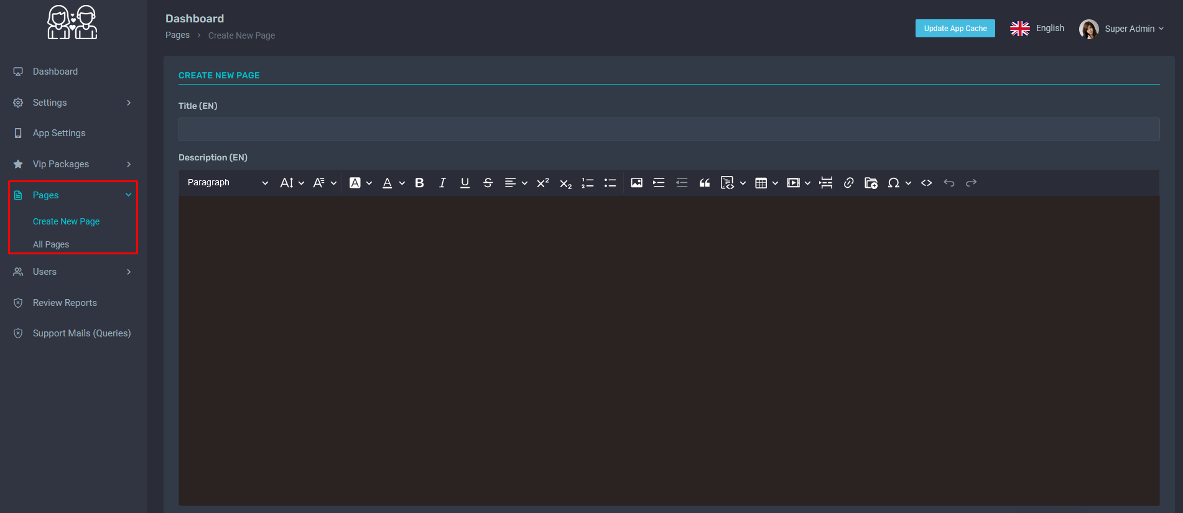Toggle bold formatting in the editor
The height and width of the screenshot is (513, 1183).
pos(419,183)
